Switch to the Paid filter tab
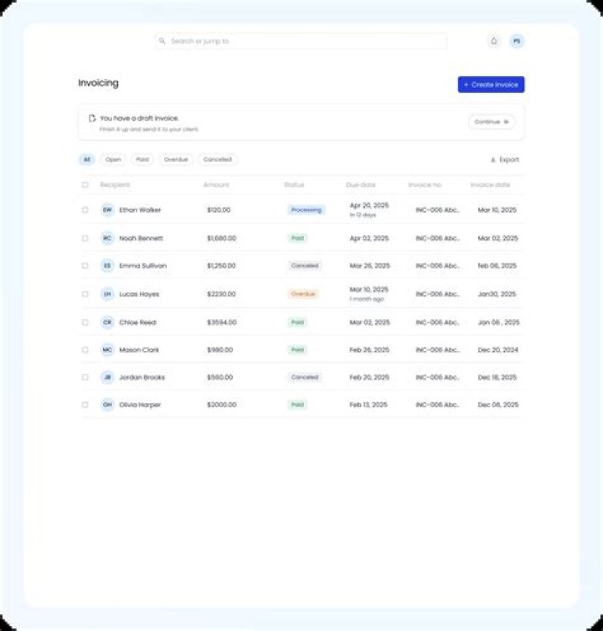This screenshot has height=631, width=603. tap(142, 159)
